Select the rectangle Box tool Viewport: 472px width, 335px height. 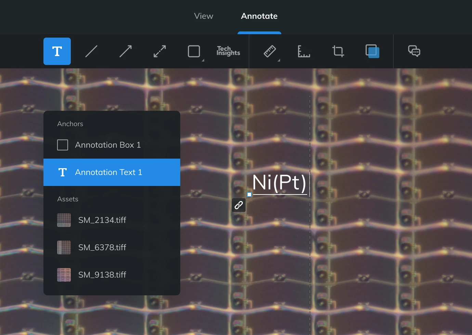click(x=194, y=51)
